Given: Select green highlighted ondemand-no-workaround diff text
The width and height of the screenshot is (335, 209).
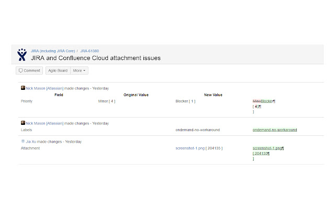Looking at the screenshot, I should [275, 130].
